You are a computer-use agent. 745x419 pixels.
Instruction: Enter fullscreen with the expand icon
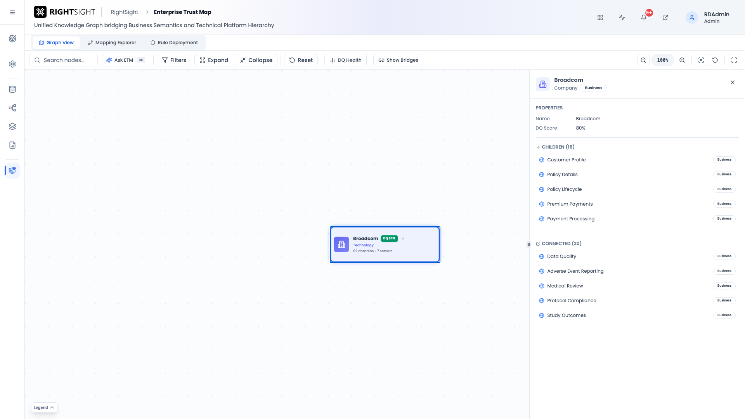734,60
